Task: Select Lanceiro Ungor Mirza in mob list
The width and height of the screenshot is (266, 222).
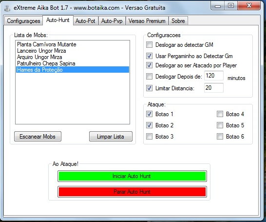Action: [x=73, y=51]
